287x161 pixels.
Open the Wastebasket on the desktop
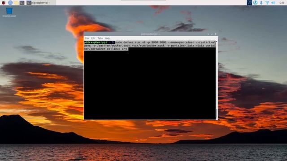[x=9, y=12]
